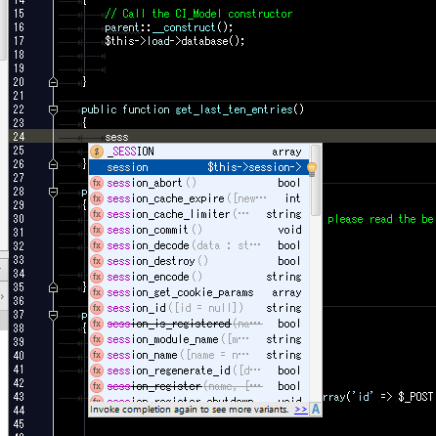Click the parent::__construct() call on line 16
The width and height of the screenshot is (436, 436).
pyautogui.click(x=169, y=27)
